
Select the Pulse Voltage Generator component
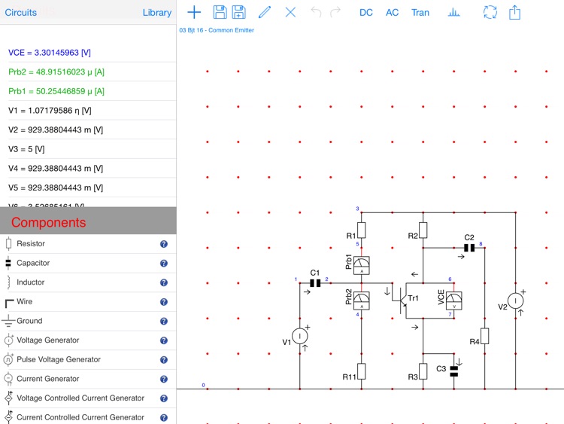click(88, 359)
